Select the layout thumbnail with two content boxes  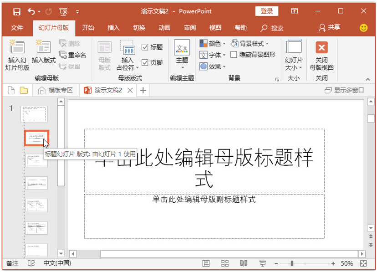pos(36,205)
